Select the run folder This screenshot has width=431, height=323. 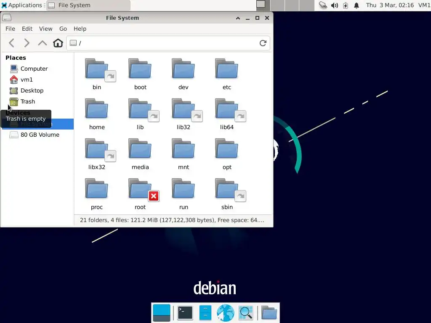184,194
